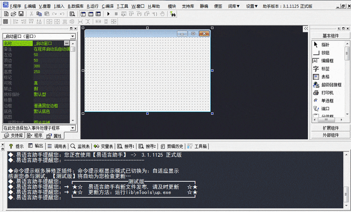Toggle the bottom status panel display icon
The height and width of the screenshot is (212, 351).
[91, 14]
